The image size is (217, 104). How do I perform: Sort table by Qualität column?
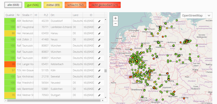click(10, 15)
